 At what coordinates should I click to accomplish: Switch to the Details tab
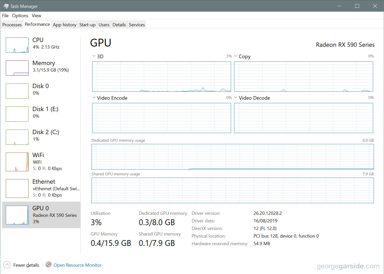coord(119,25)
